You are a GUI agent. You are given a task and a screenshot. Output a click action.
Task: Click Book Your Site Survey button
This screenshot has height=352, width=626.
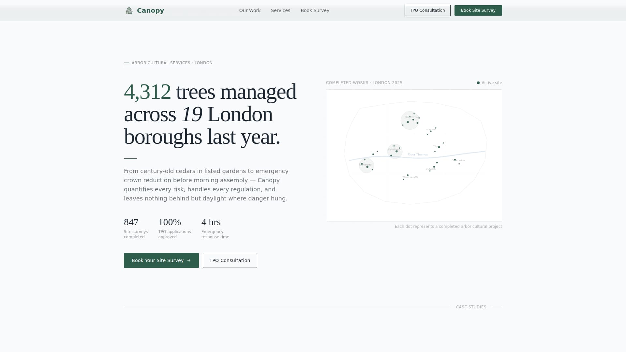tap(161, 260)
